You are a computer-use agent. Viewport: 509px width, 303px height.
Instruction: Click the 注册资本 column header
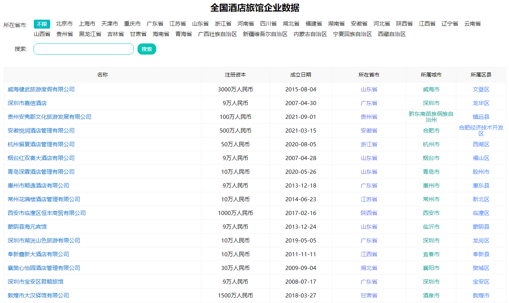point(235,75)
